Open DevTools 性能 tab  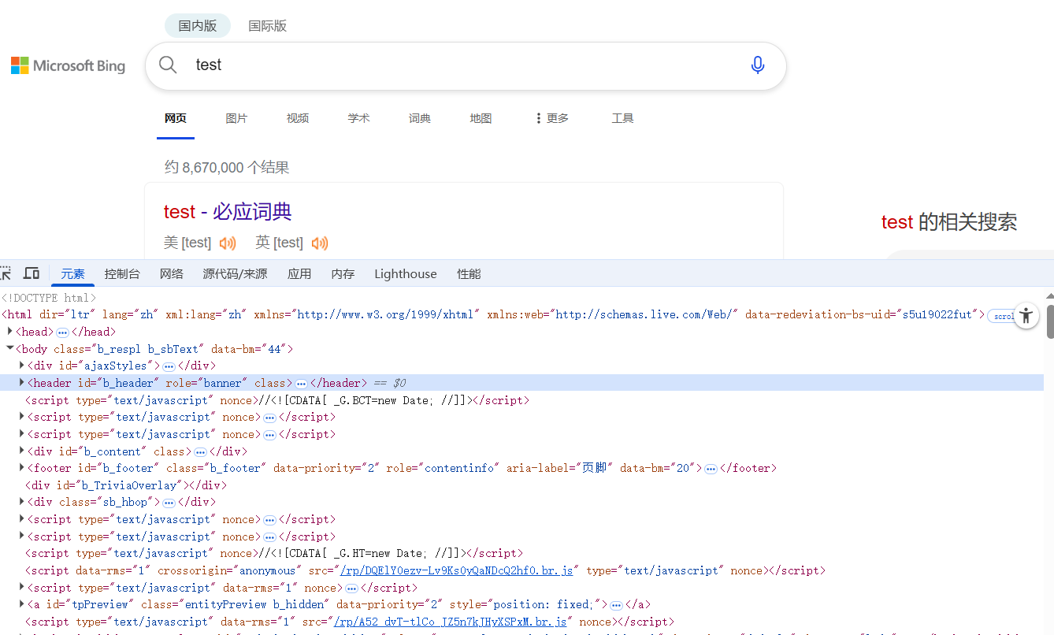[x=469, y=273]
